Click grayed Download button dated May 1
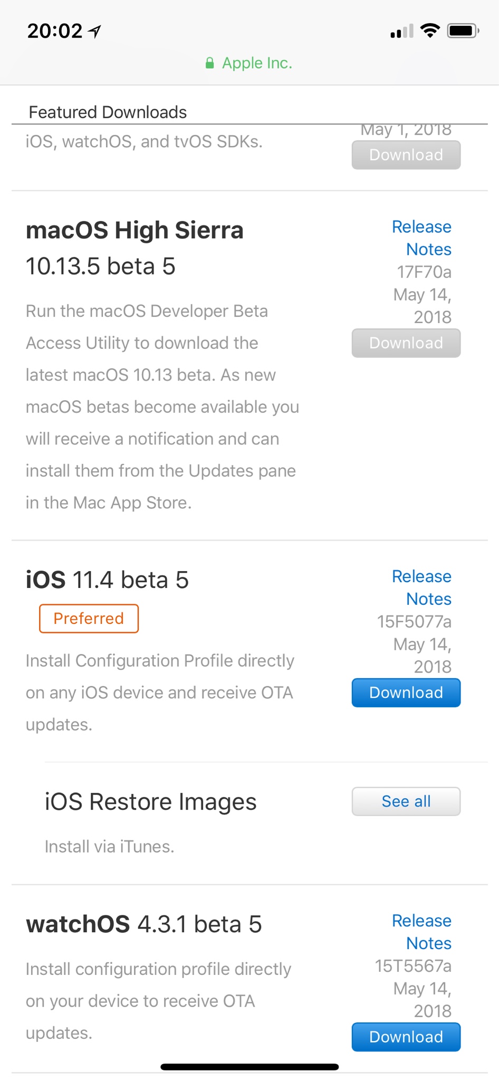499x1081 pixels. (406, 155)
